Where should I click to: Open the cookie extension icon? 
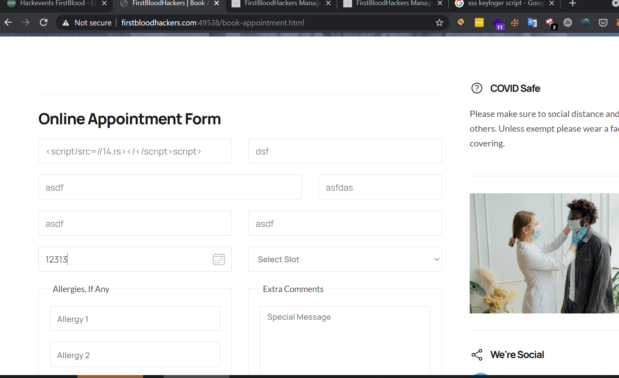(515, 22)
